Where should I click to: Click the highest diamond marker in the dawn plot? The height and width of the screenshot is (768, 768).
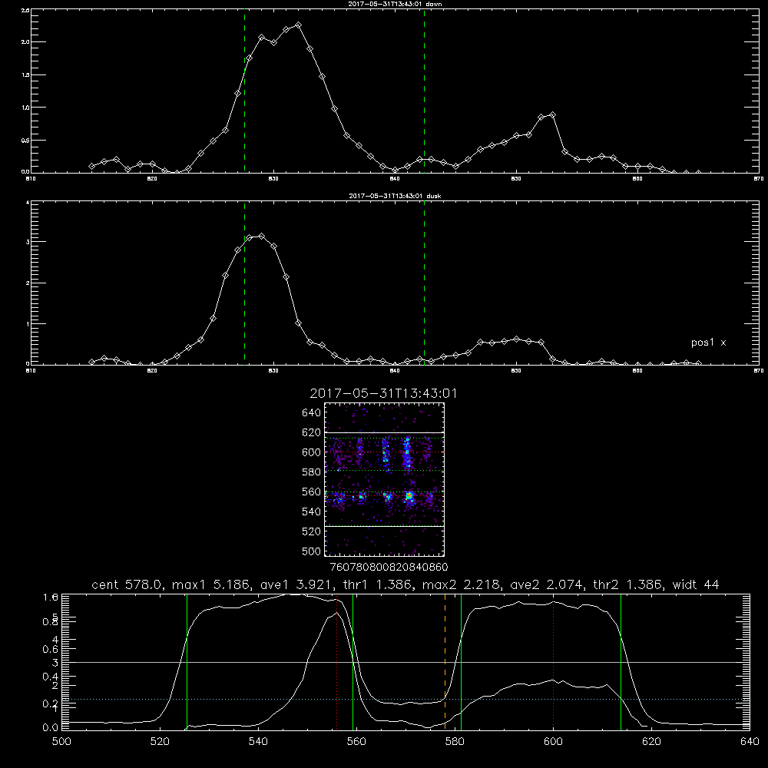(298, 25)
